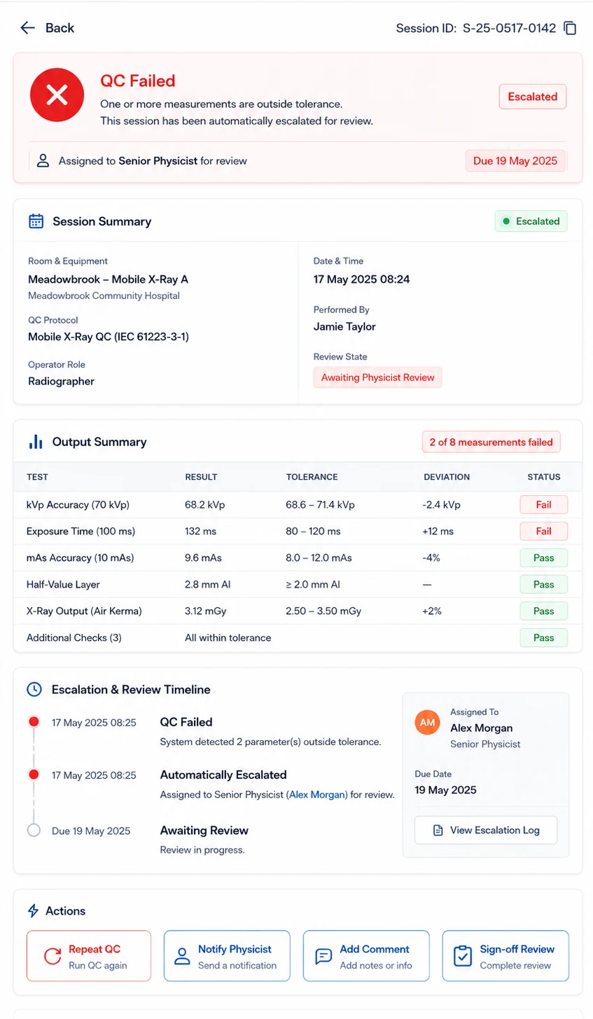Select the kVp Accuracy (70 kVp) row label
593x1019 pixels.
point(78,504)
